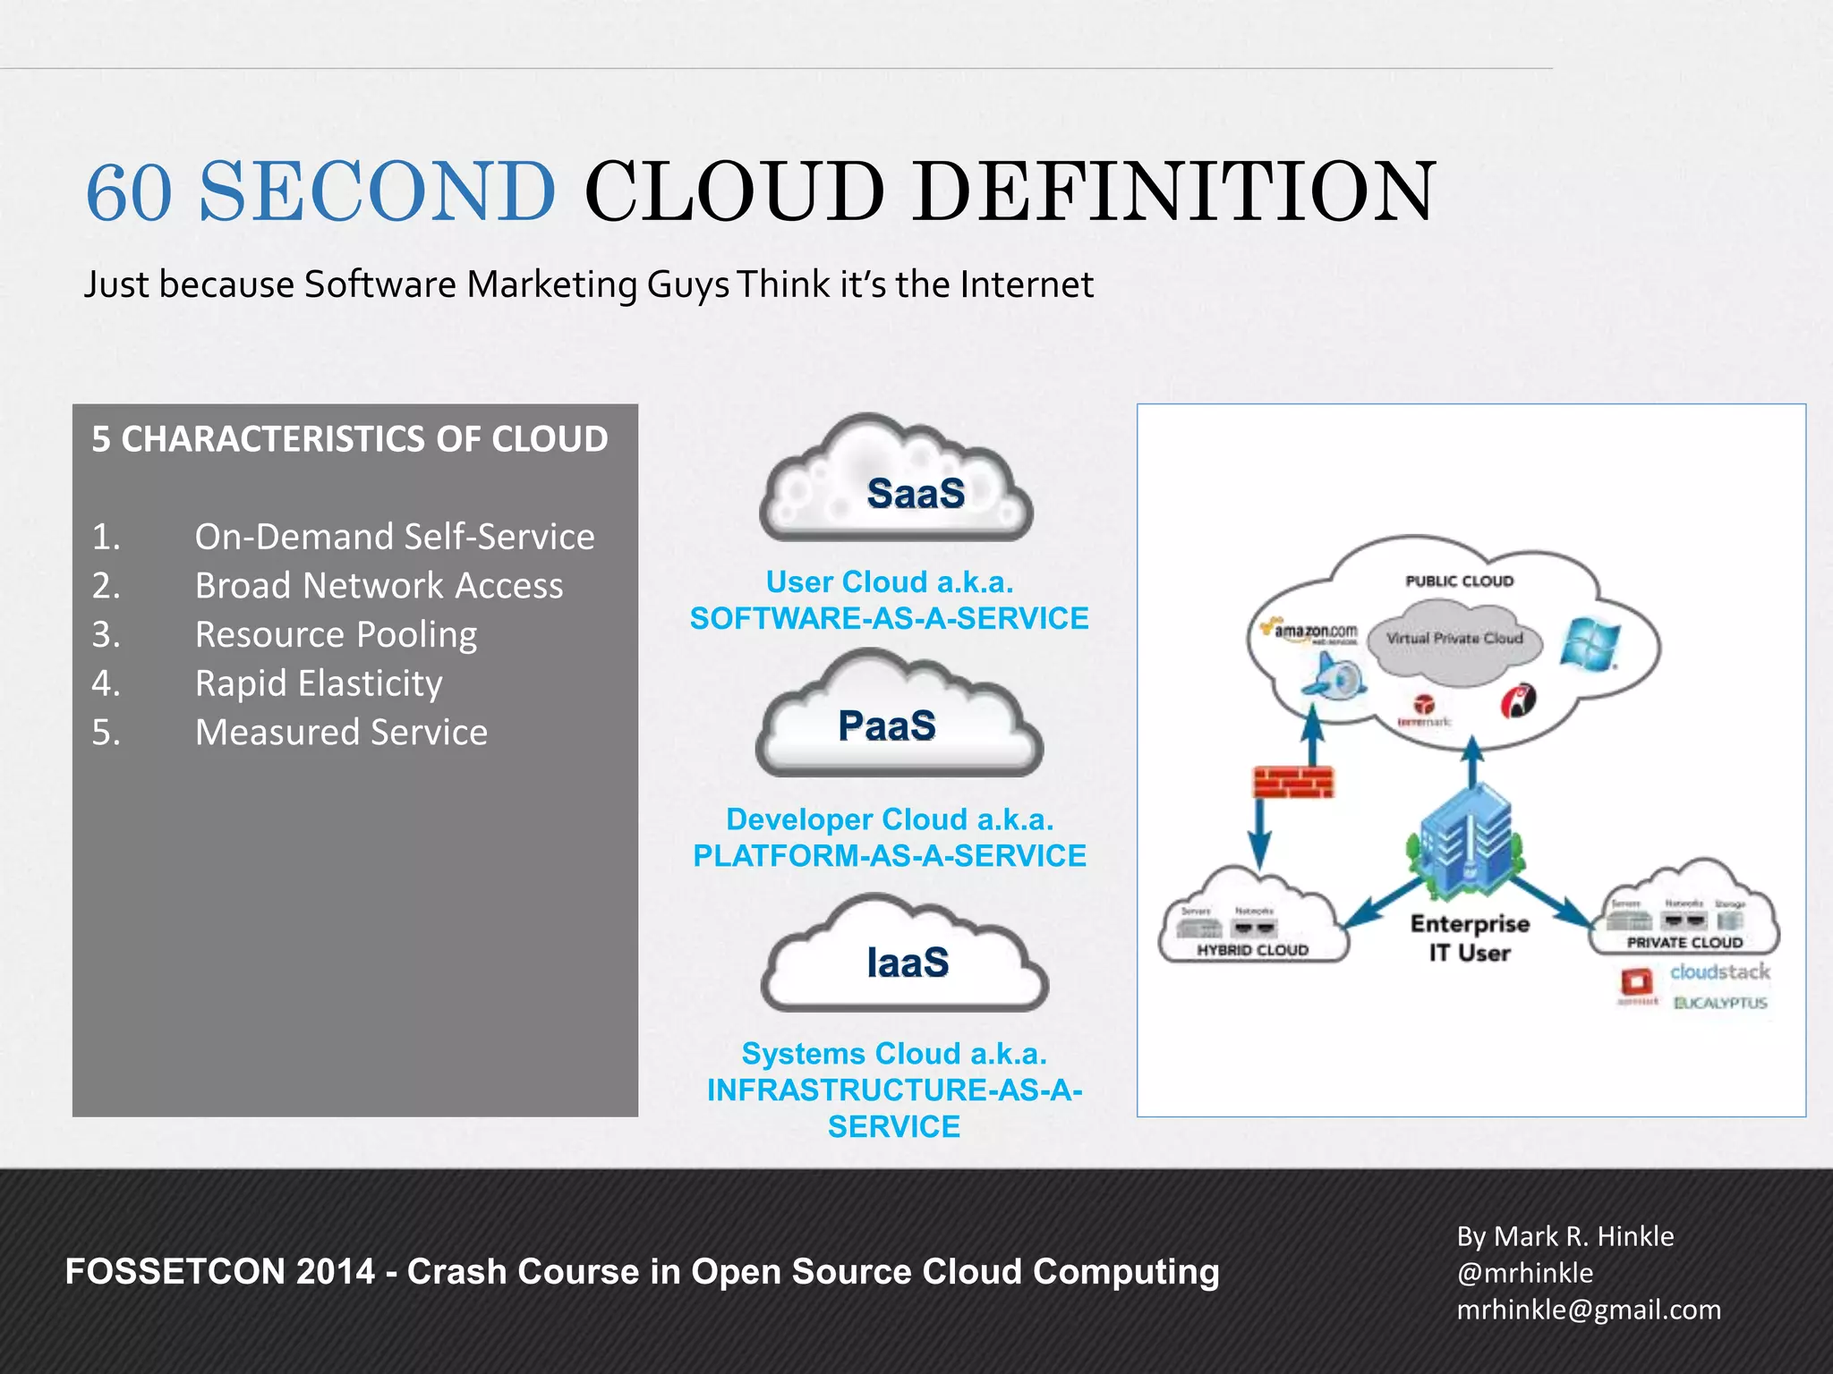Click 'SOFTWARE-AS-A-SERVICE' caption

tap(890, 618)
